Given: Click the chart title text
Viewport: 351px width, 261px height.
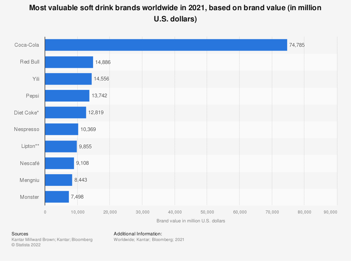Looking at the screenshot, I should click(175, 13).
